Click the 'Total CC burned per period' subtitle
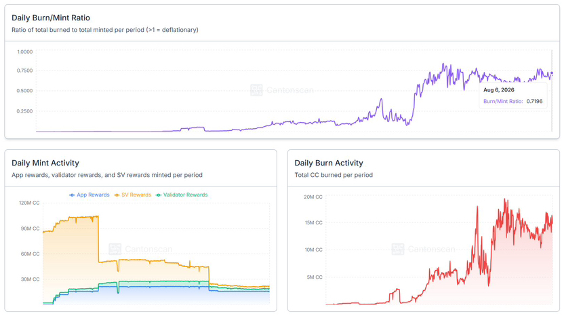The image size is (562, 316). pos(334,175)
